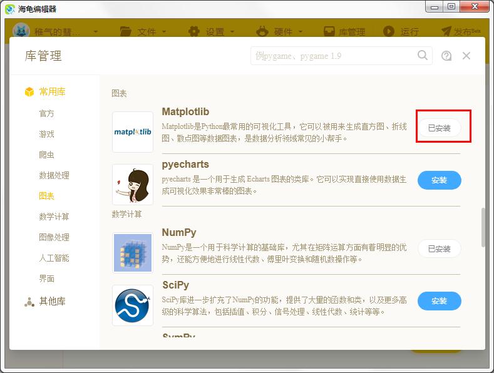This screenshot has width=494, height=373.
Task: Click the pyecharts girl thumbnail
Action: [x=133, y=185]
